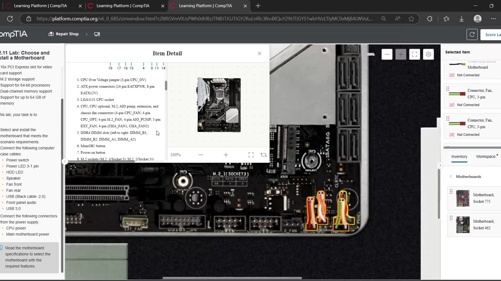Image resolution: width=501 pixels, height=281 pixels.
Task: Click the browser address bar URL
Action: click(x=205, y=19)
